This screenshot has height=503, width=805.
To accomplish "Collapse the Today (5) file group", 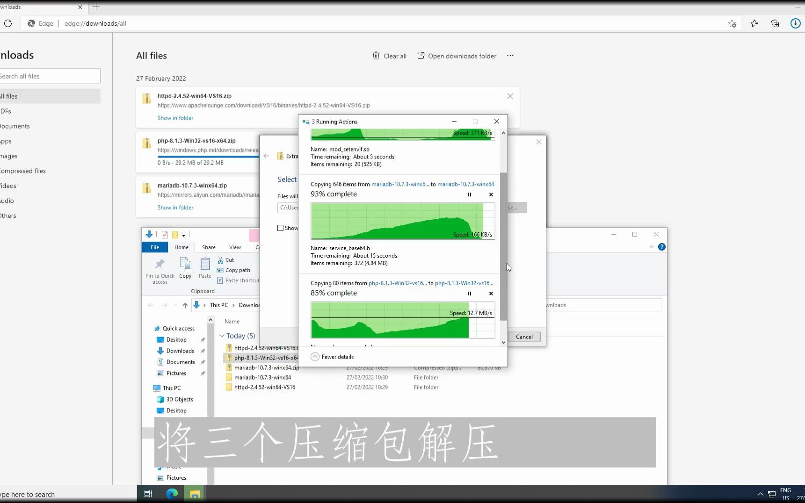I will (x=222, y=336).
